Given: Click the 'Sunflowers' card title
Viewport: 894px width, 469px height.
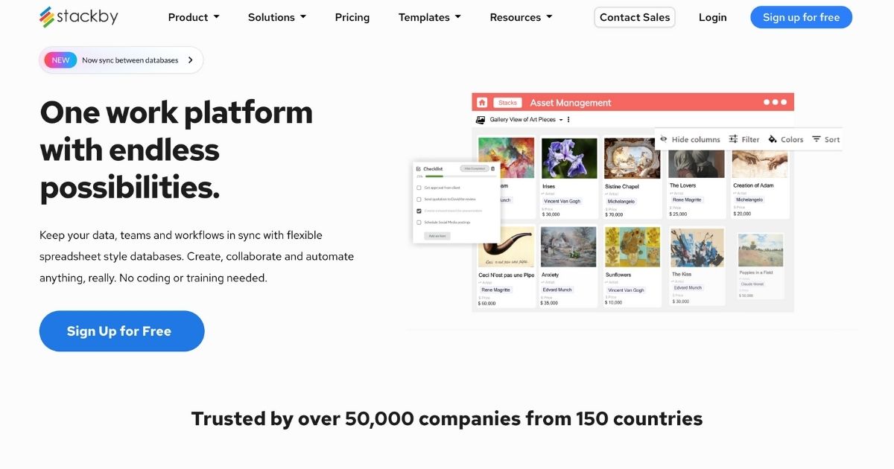Looking at the screenshot, I should (x=618, y=275).
